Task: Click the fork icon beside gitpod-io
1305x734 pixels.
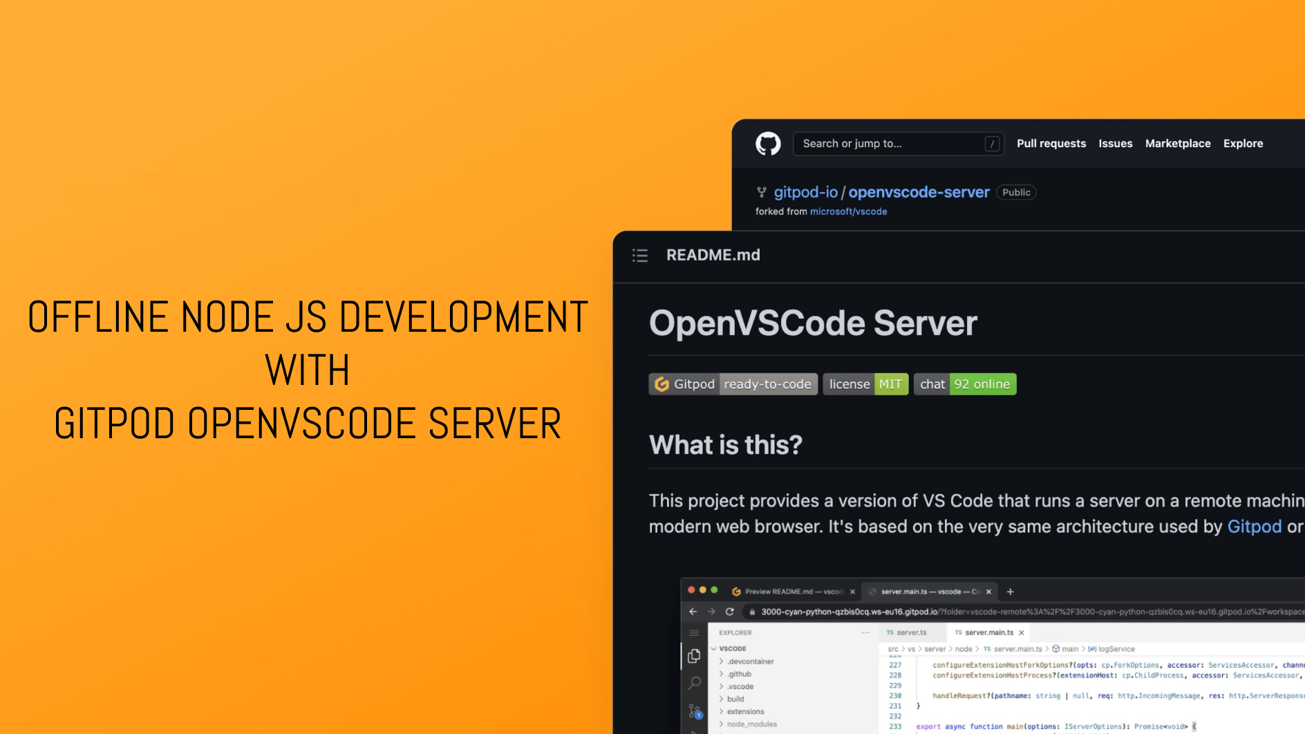Action: [762, 192]
